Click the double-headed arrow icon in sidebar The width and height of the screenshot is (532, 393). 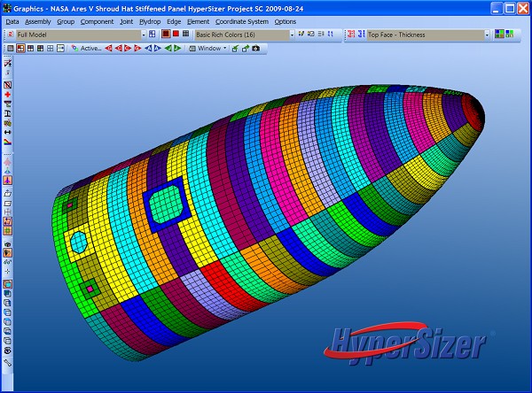pos(7,132)
